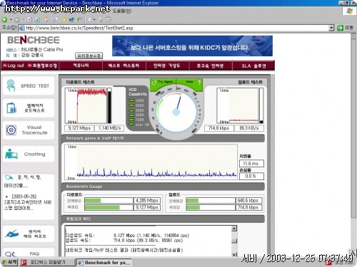Click the Mail envelope toolbar icon
This screenshot has height=267, width=357.
pos(90,19)
